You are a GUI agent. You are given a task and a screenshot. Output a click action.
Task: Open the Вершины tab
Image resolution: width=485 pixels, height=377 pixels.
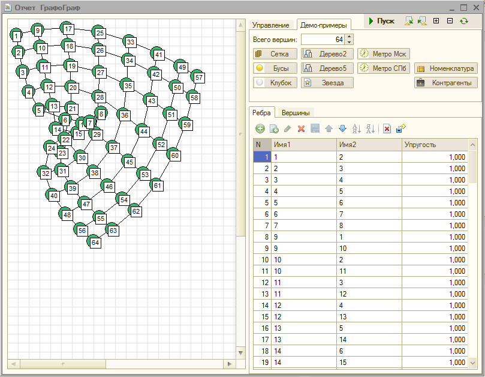coord(295,112)
